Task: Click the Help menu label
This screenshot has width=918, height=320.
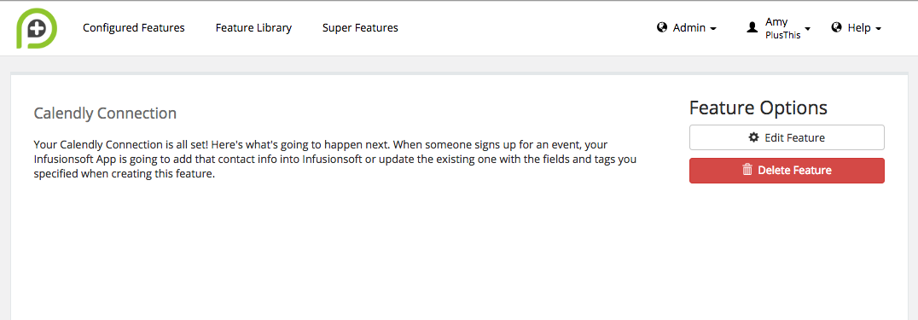Action: (859, 27)
